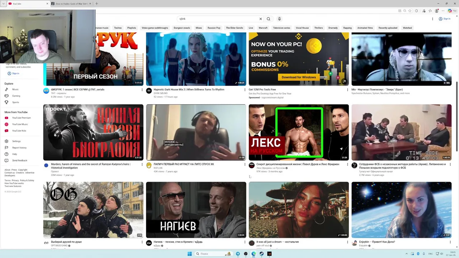459x258 pixels.
Task: Click the page vertical scrollbar thumb
Action: point(457,116)
